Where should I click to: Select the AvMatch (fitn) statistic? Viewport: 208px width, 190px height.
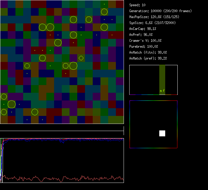pyautogui.click(x=148, y=52)
